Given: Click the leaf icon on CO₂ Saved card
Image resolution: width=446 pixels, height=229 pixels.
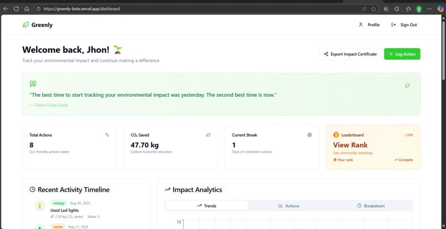Looking at the screenshot, I should point(208,135).
